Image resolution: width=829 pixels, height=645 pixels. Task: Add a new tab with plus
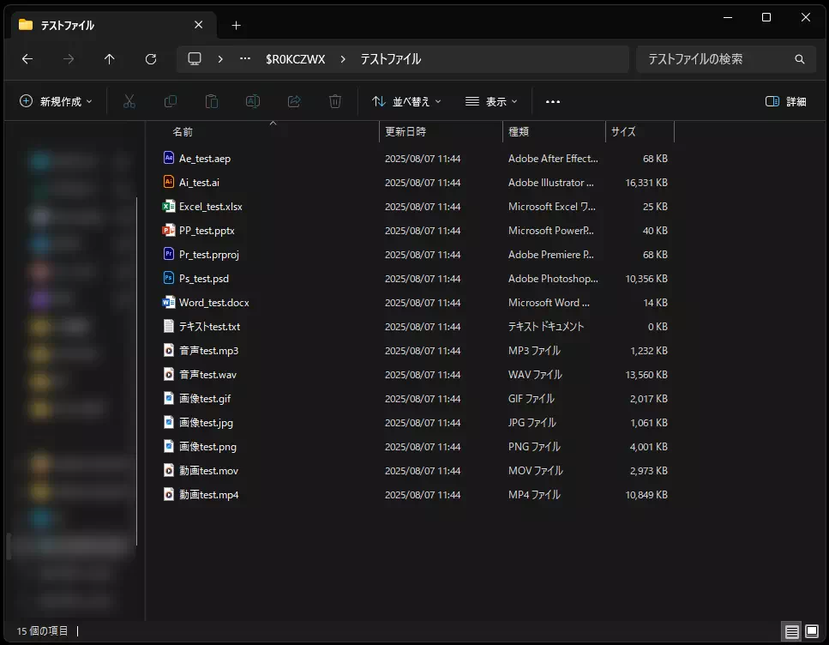point(237,26)
